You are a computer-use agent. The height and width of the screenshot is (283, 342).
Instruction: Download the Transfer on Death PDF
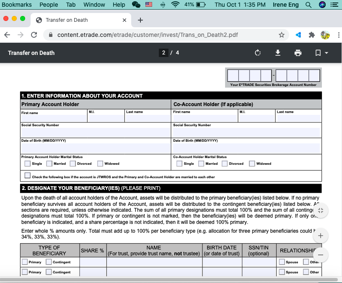[x=277, y=53]
